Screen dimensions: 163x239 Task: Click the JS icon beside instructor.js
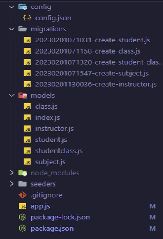coord(27,129)
